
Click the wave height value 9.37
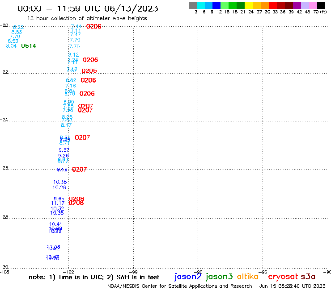[x=64, y=150]
